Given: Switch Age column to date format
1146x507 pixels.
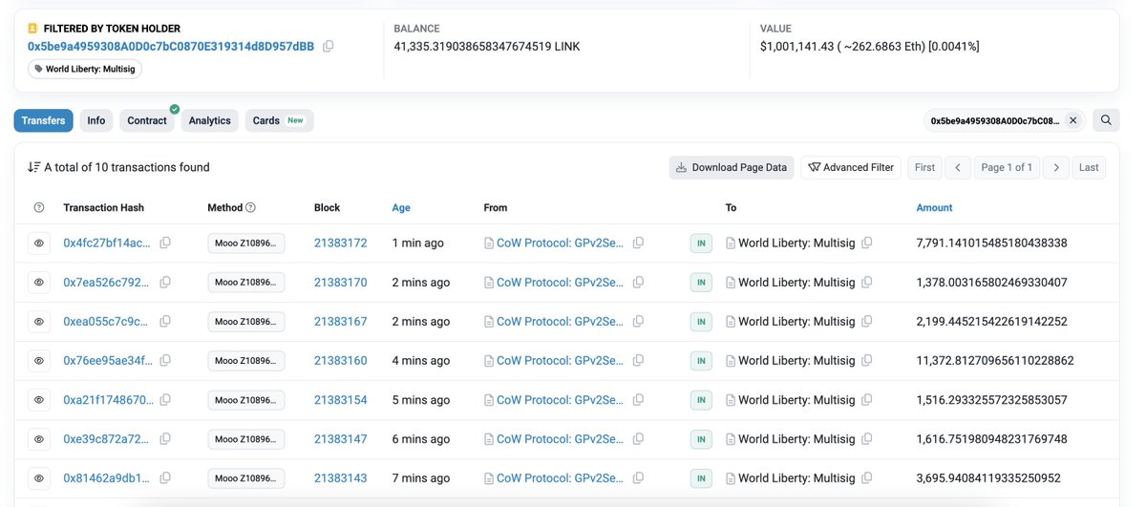Looking at the screenshot, I should 402,207.
